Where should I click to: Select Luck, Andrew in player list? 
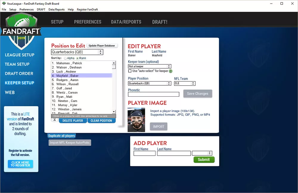(x=82, y=72)
